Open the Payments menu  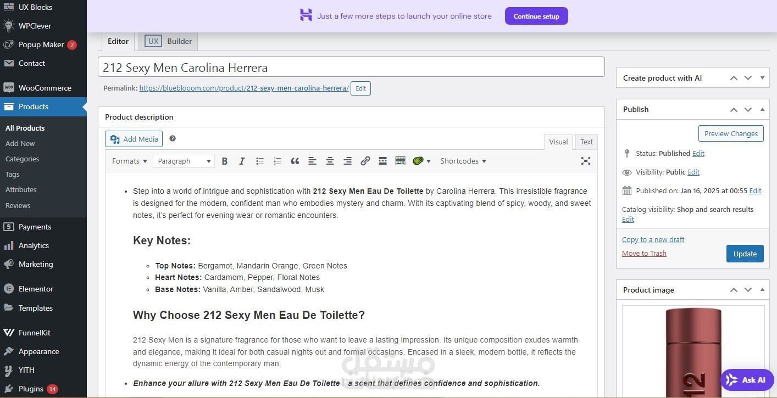(x=43, y=227)
